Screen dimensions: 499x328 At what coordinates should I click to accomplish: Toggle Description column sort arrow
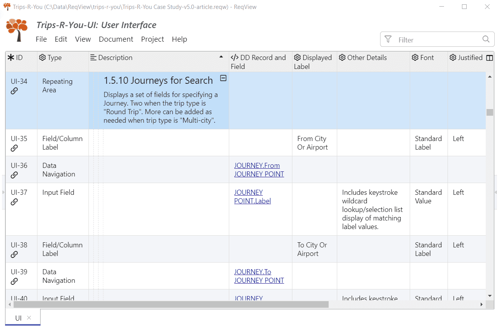[221, 57]
